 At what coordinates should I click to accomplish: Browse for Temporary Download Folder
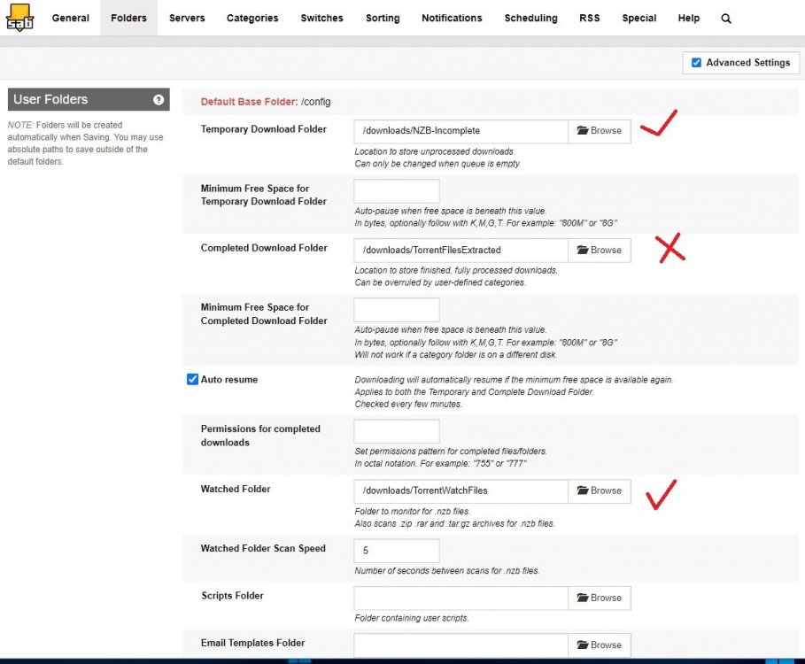(x=600, y=131)
